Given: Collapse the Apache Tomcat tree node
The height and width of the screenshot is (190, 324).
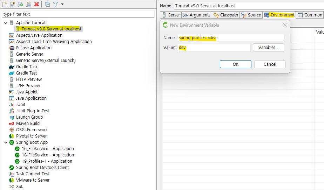Looking at the screenshot, I should (x=6, y=23).
